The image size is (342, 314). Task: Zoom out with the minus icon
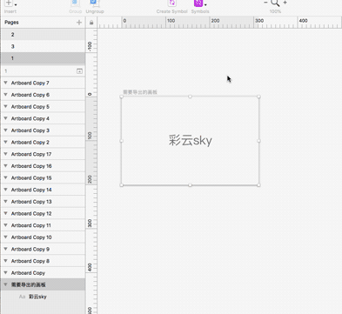[x=265, y=3]
